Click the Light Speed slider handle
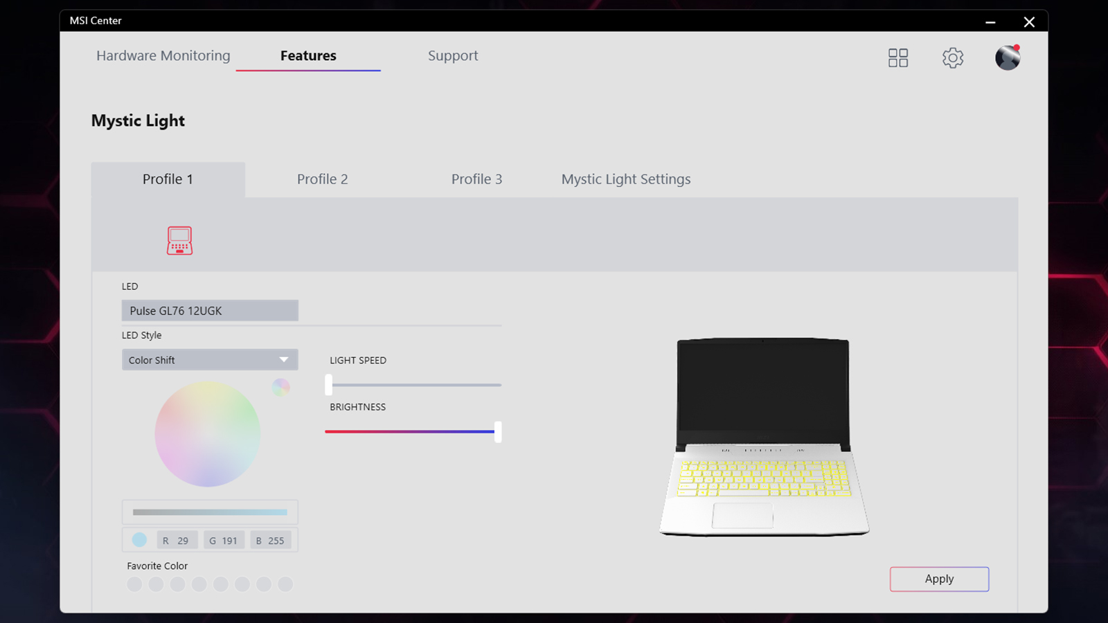This screenshot has height=623, width=1108. (329, 385)
